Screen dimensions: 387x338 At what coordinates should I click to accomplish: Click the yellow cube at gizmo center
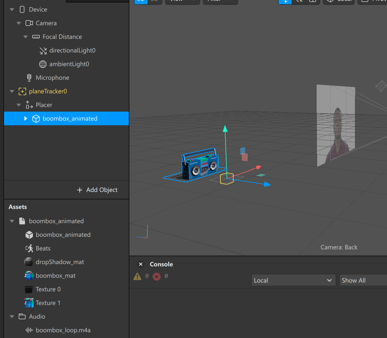227,179
